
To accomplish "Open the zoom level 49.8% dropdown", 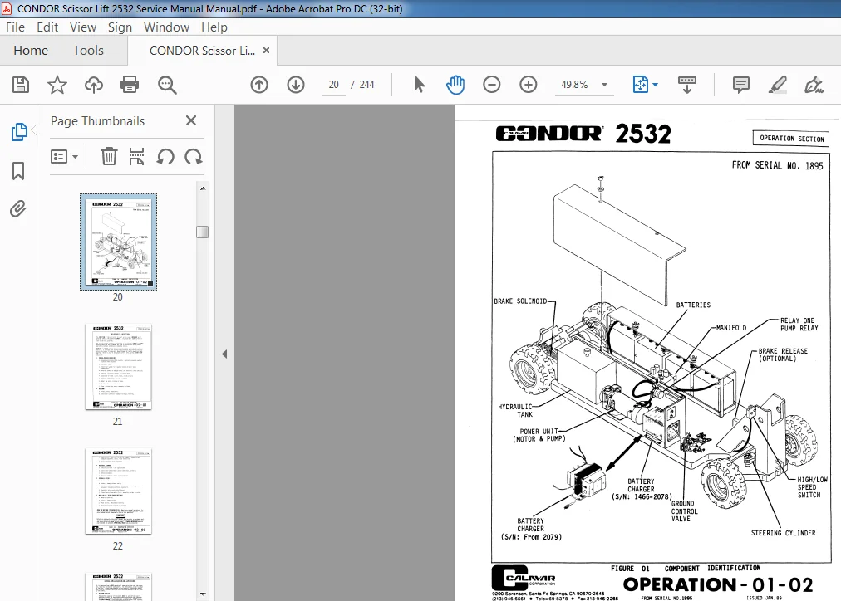I will click(x=604, y=85).
